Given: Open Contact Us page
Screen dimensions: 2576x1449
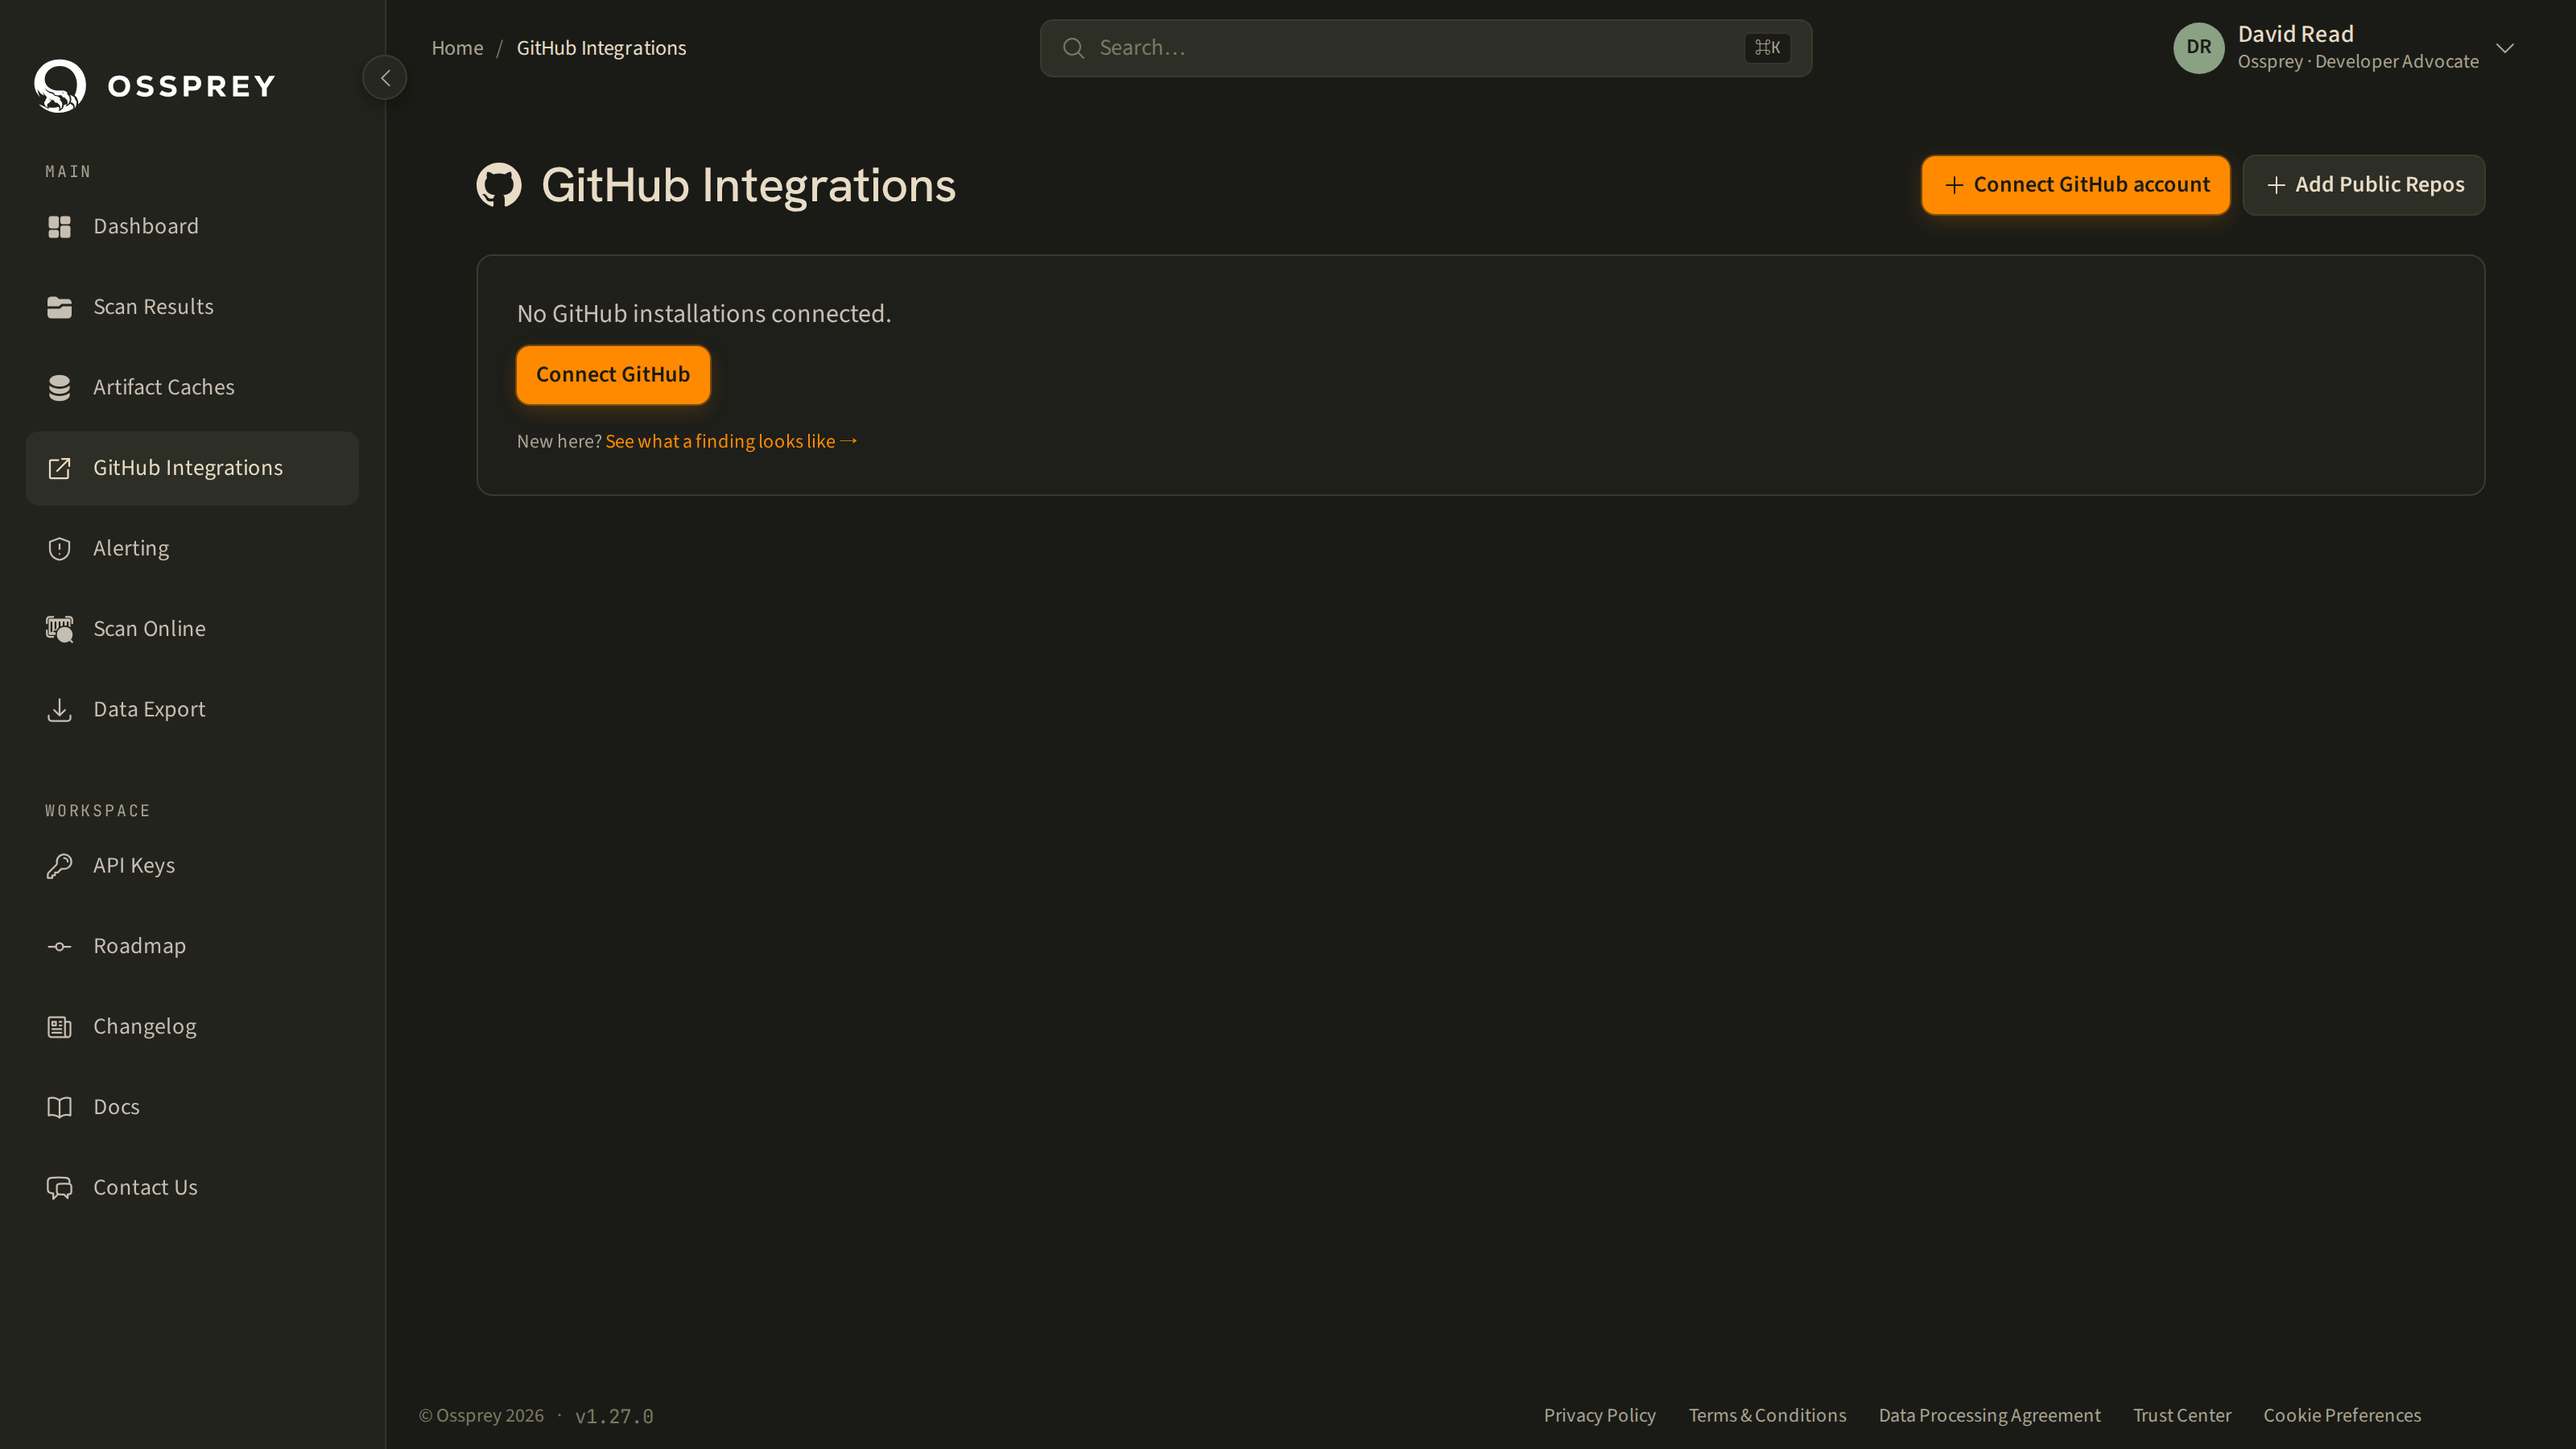Looking at the screenshot, I should 192,1188.
